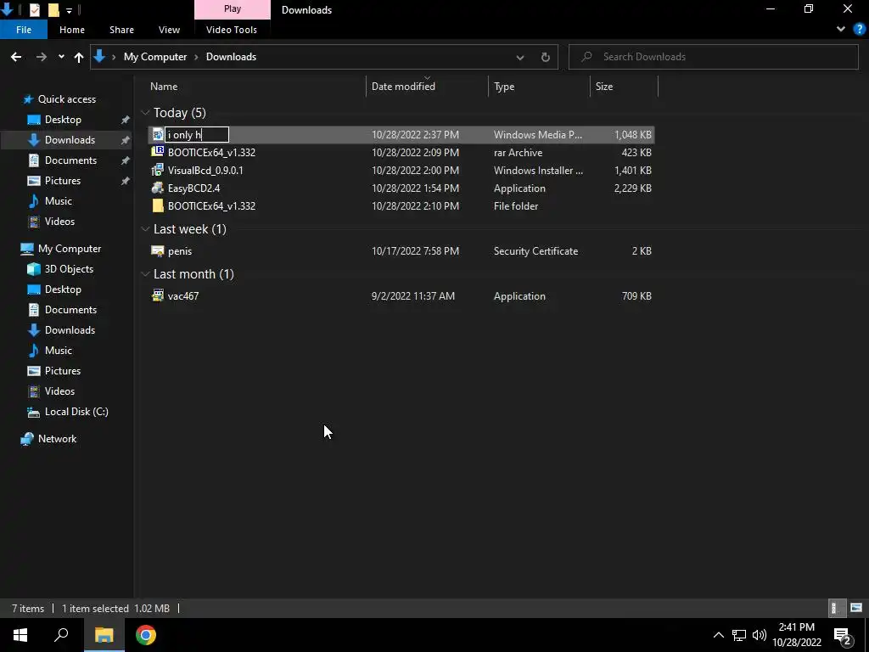The image size is (869, 652).
Task: Go back with the back arrow
Action: pyautogui.click(x=16, y=57)
